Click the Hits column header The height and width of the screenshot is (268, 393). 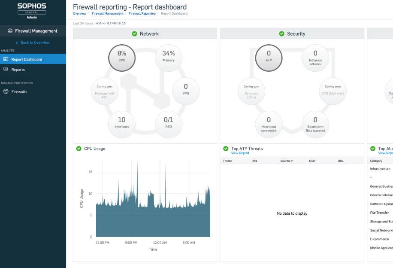254,161
